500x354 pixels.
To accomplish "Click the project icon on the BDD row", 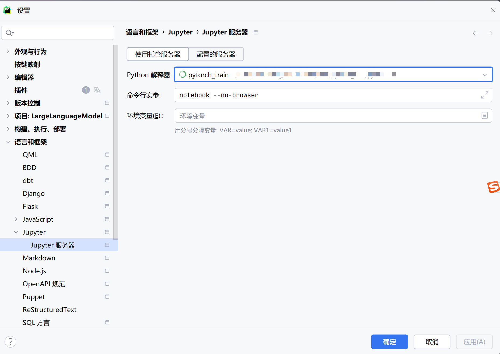I will [107, 168].
